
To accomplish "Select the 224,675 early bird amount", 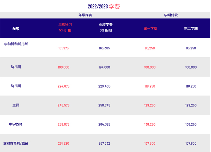I will point(64,86).
